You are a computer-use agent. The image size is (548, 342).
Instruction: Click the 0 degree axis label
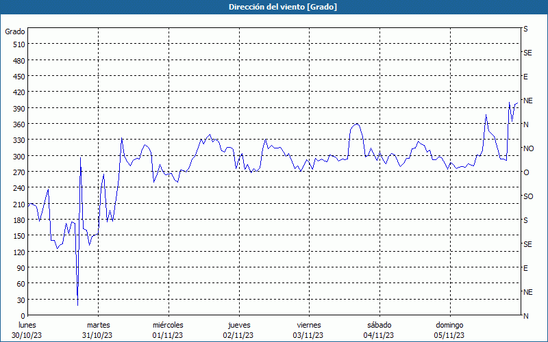pyautogui.click(x=23, y=316)
